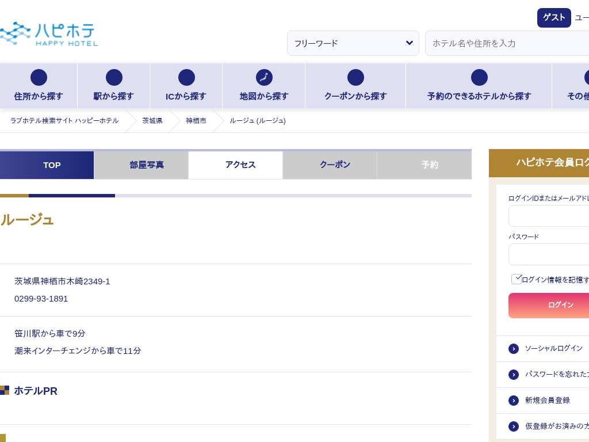Click the circle icon above 予約のできるホテルから探す
589x442 pixels.
click(479, 78)
